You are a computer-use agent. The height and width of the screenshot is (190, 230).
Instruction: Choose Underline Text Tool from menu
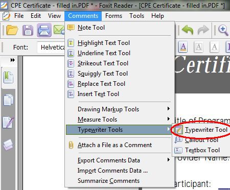tap(120, 53)
